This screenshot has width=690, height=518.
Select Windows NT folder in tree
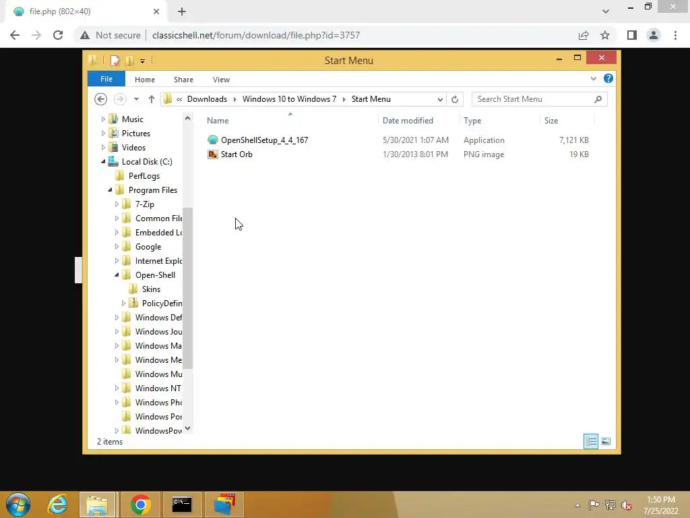(x=158, y=388)
